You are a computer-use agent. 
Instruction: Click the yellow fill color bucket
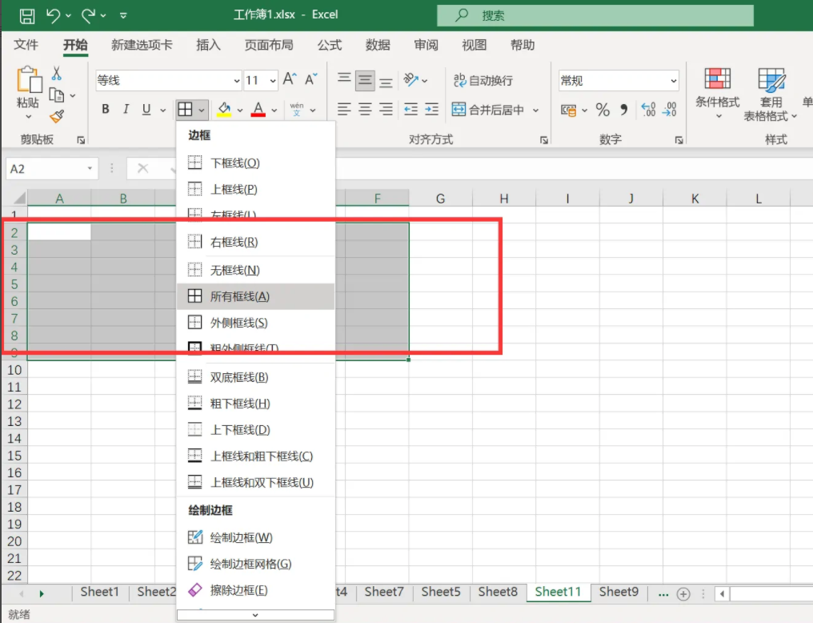(224, 110)
